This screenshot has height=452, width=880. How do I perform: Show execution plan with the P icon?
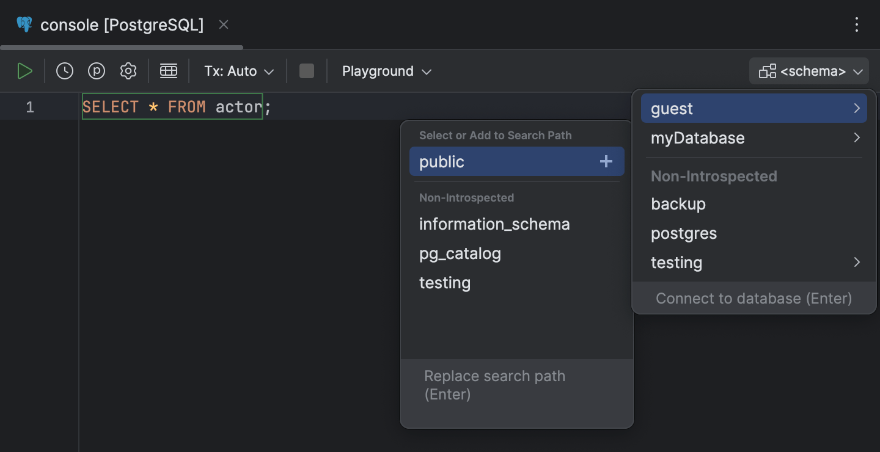[96, 70]
